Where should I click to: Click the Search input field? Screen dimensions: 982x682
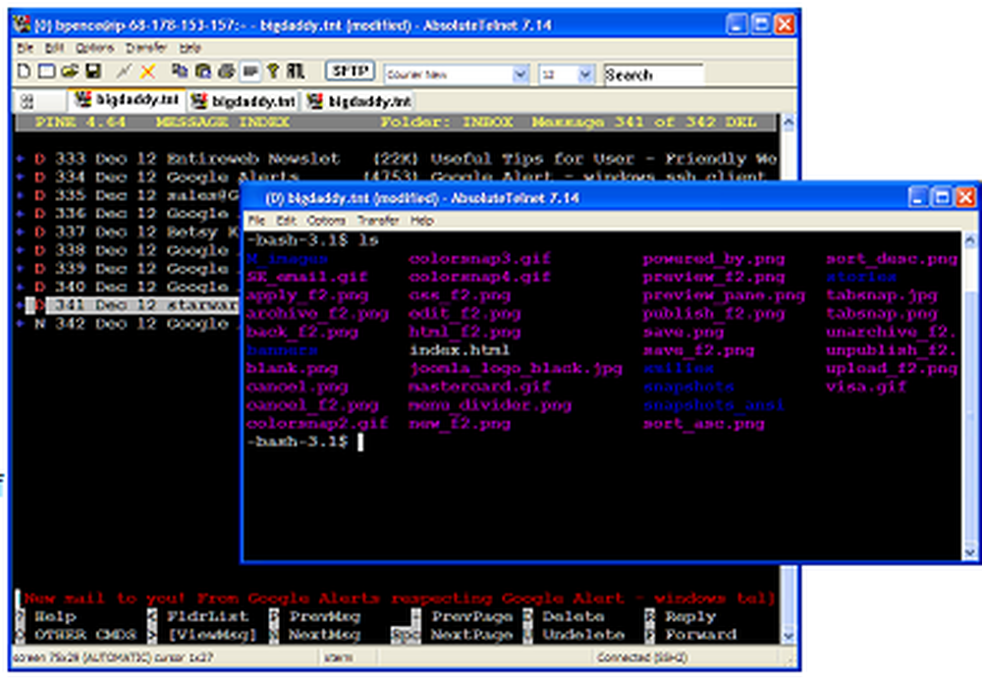pyautogui.click(x=653, y=76)
